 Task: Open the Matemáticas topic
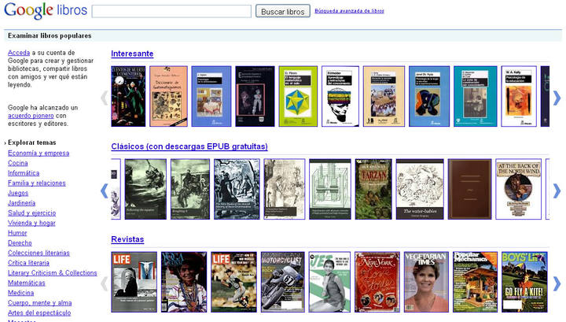tap(27, 283)
